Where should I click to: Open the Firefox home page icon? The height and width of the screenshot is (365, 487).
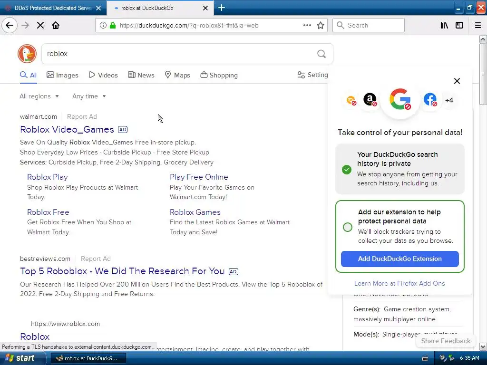(56, 25)
